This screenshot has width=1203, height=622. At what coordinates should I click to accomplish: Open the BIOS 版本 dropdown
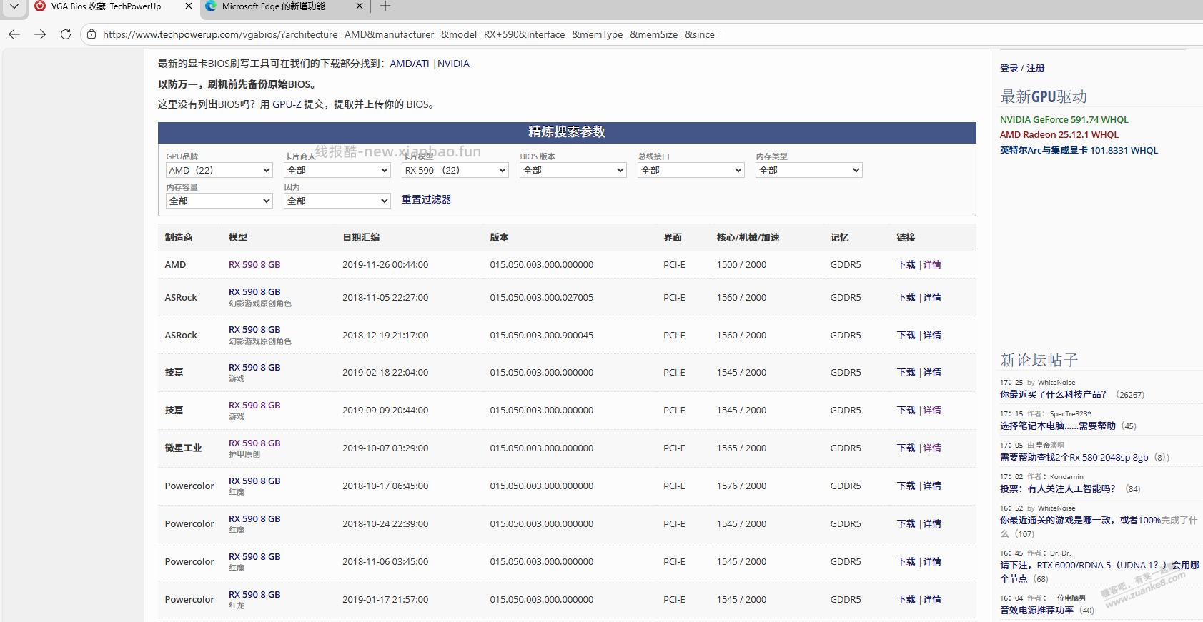tap(573, 170)
